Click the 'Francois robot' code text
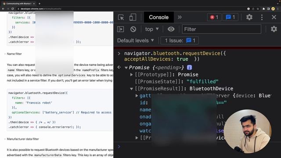 coord(39,103)
